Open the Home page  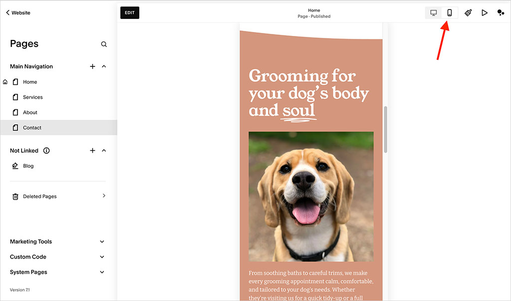pyautogui.click(x=30, y=82)
